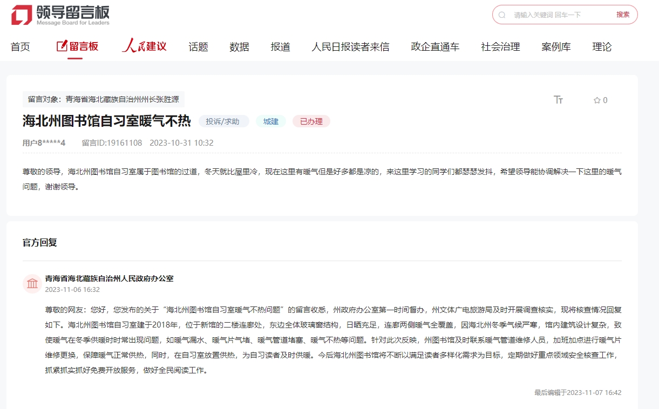Click the 投诉/求助 tag

tap(223, 121)
